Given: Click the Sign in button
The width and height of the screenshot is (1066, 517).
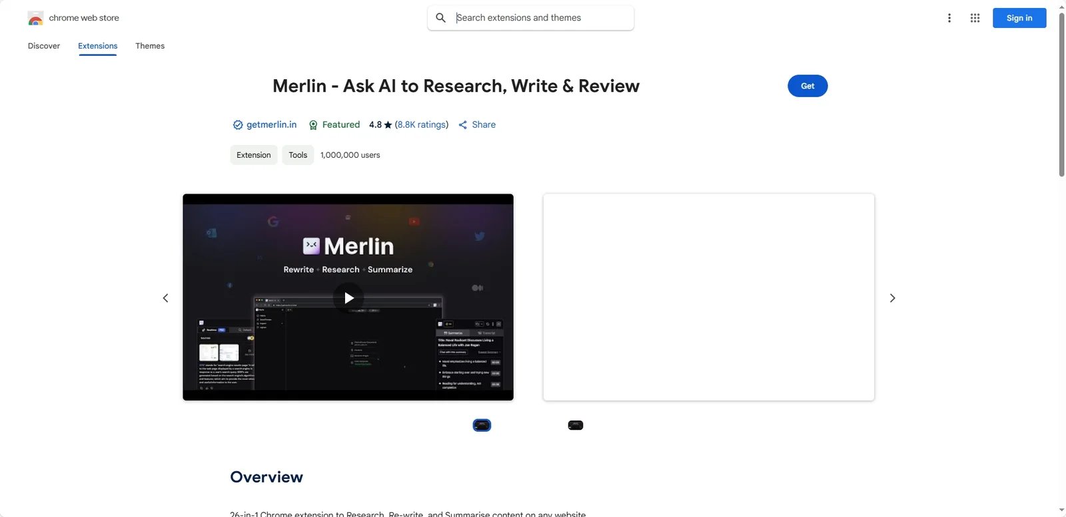Looking at the screenshot, I should 1019,18.
